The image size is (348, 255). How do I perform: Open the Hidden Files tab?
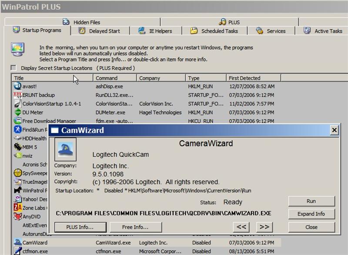coord(82,22)
